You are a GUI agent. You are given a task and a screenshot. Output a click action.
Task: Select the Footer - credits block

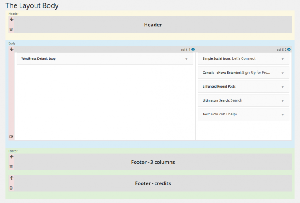click(x=153, y=183)
